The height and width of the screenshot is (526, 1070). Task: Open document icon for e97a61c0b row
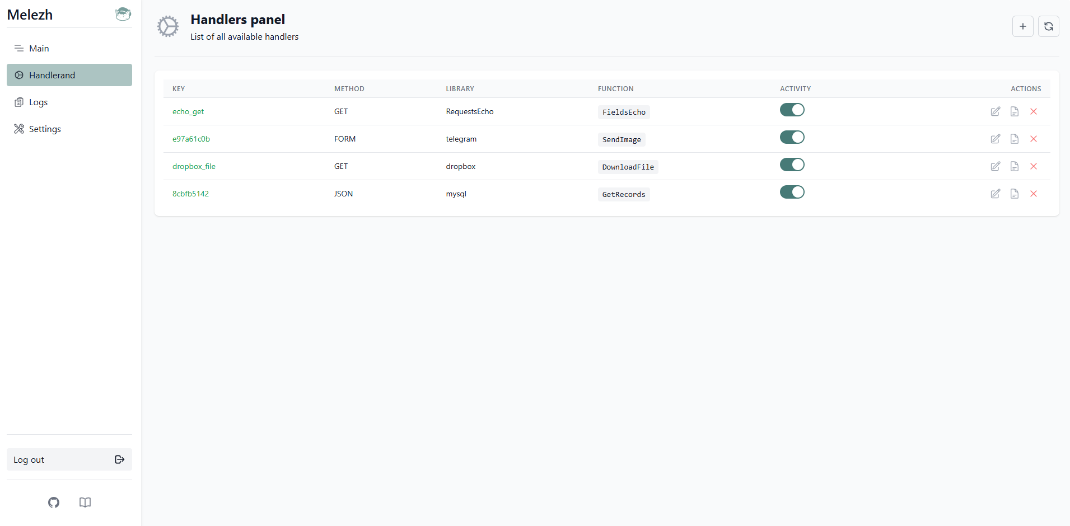tap(1014, 139)
